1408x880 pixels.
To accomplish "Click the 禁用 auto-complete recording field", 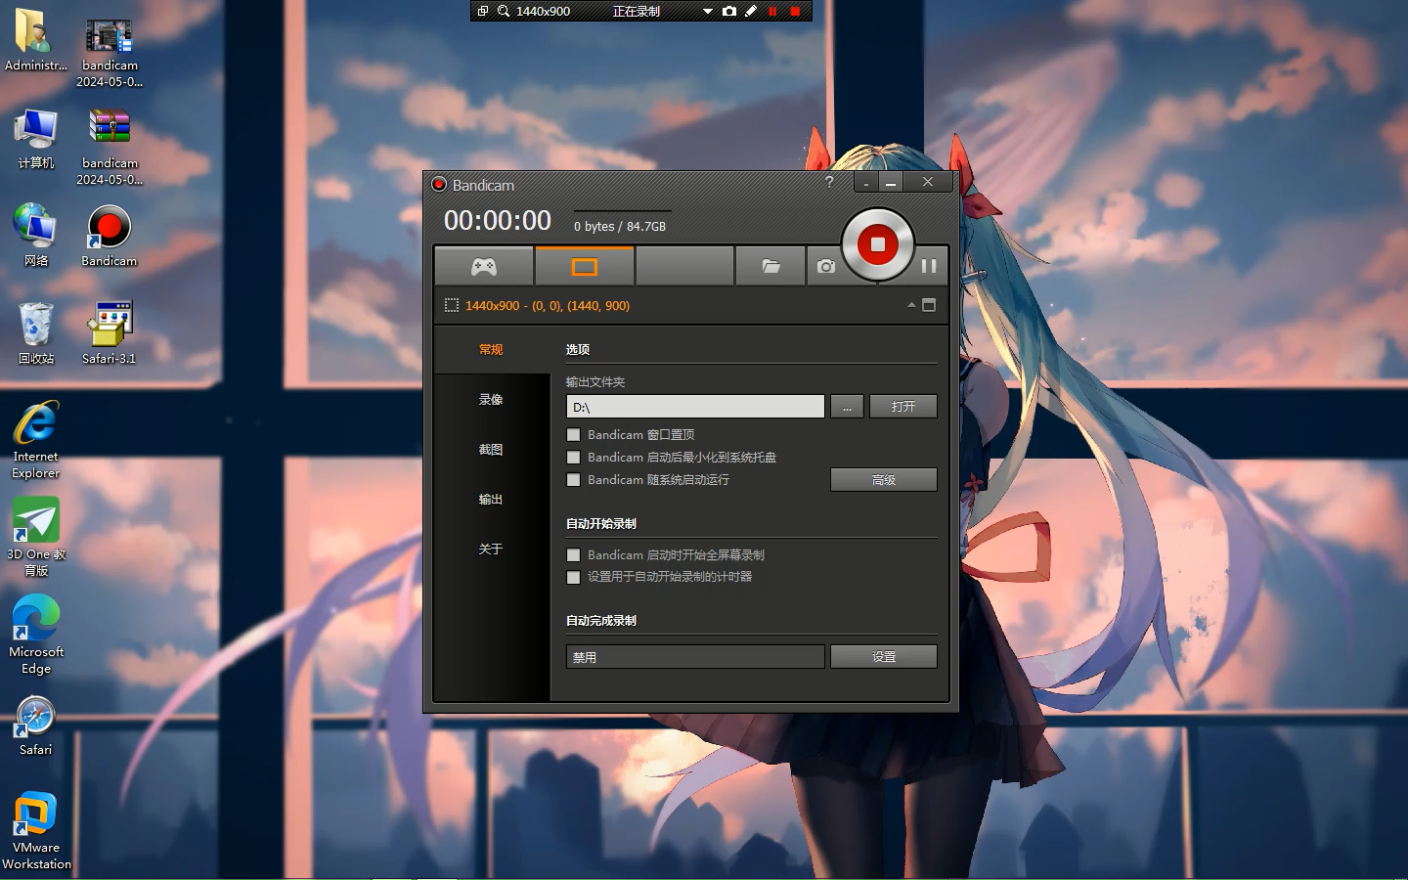I will [x=695, y=656].
